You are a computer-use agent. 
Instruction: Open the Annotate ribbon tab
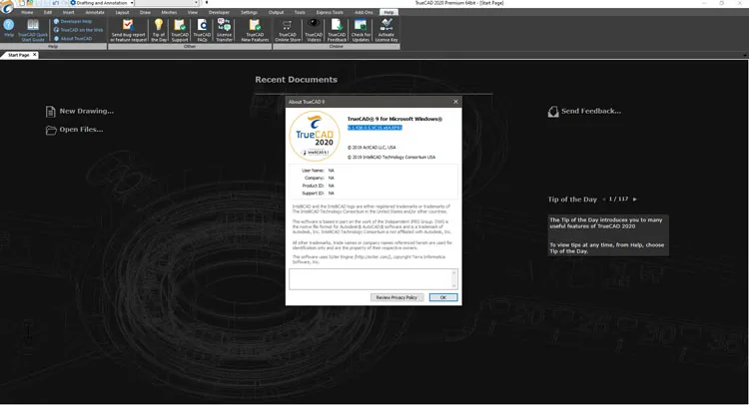tap(95, 12)
